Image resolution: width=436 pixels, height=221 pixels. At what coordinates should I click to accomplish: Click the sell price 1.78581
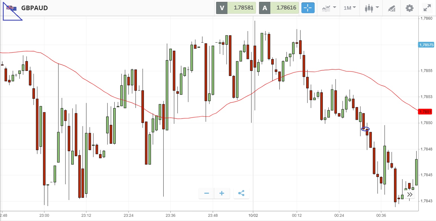pos(242,8)
